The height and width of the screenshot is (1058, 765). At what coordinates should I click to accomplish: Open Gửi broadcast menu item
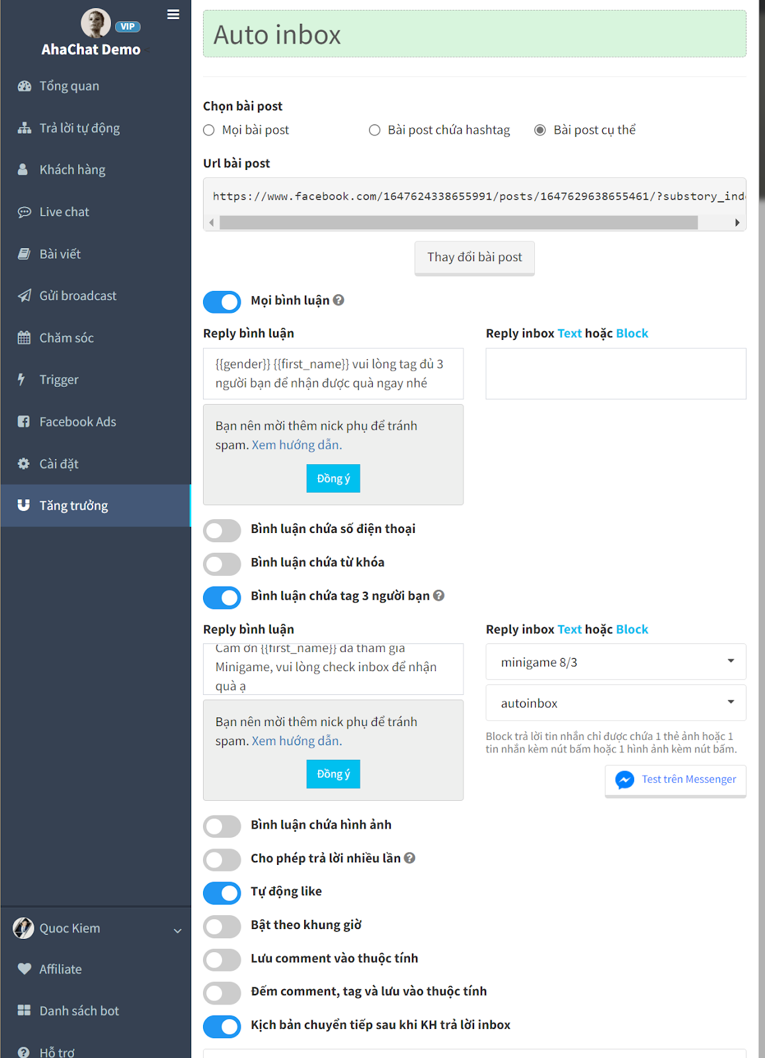tap(95, 296)
